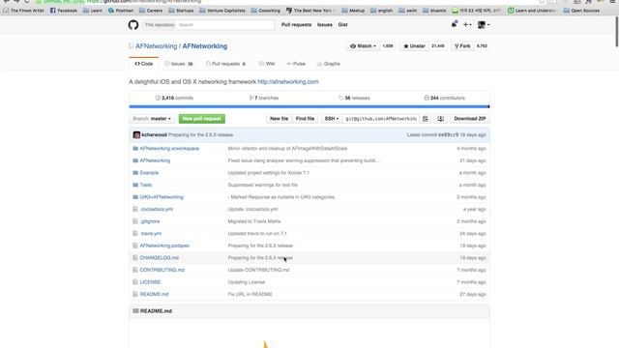
Task: View the 1,608 watchers count
Action: pos(388,46)
